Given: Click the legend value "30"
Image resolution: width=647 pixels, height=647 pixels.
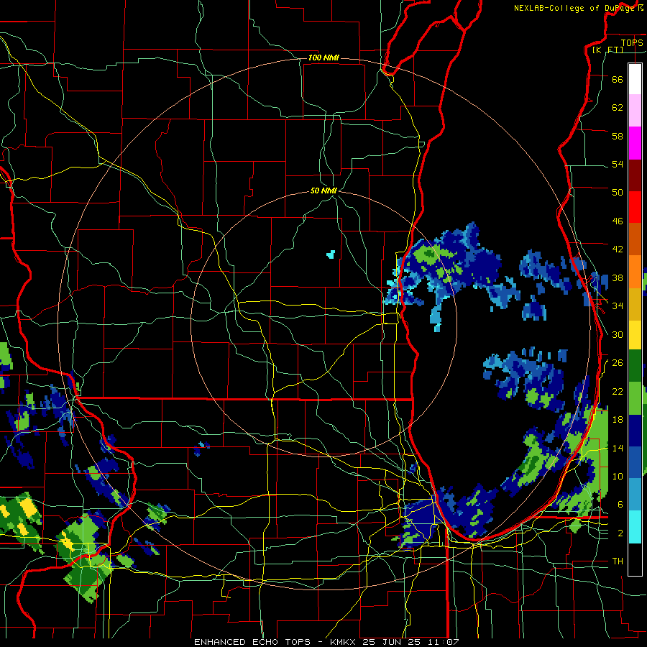Looking at the screenshot, I should [x=618, y=334].
